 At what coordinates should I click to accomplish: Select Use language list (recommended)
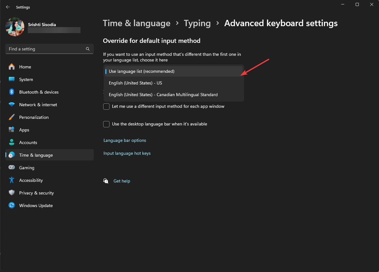141,71
